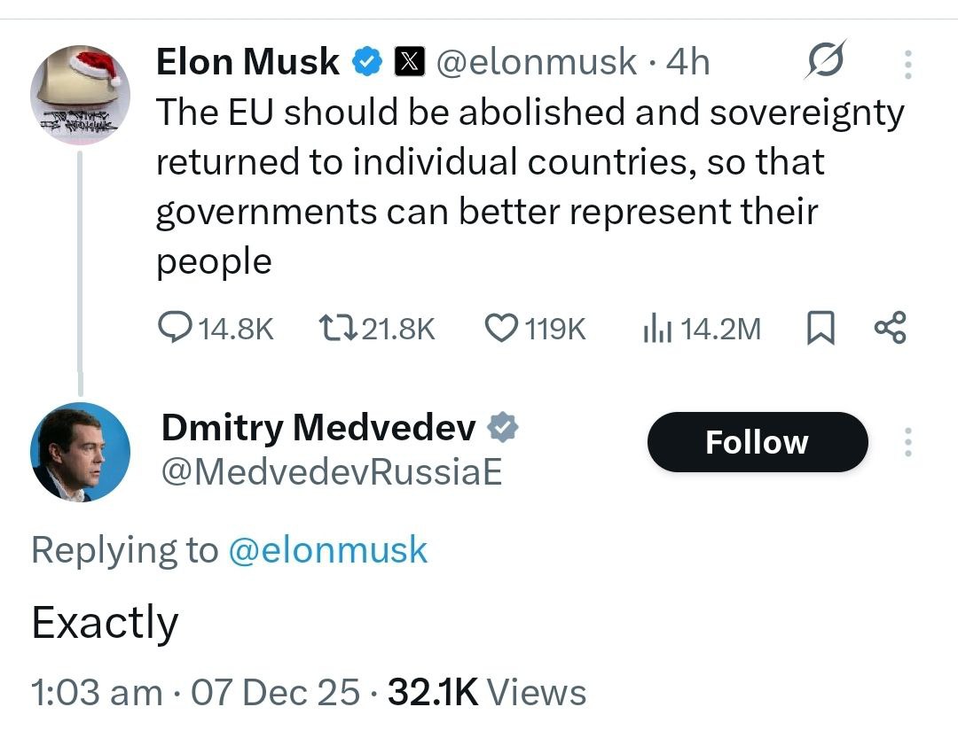This screenshot has height=738, width=958.
Task: Open @elonmusk link in Replying to line
Action: pyautogui.click(x=328, y=550)
